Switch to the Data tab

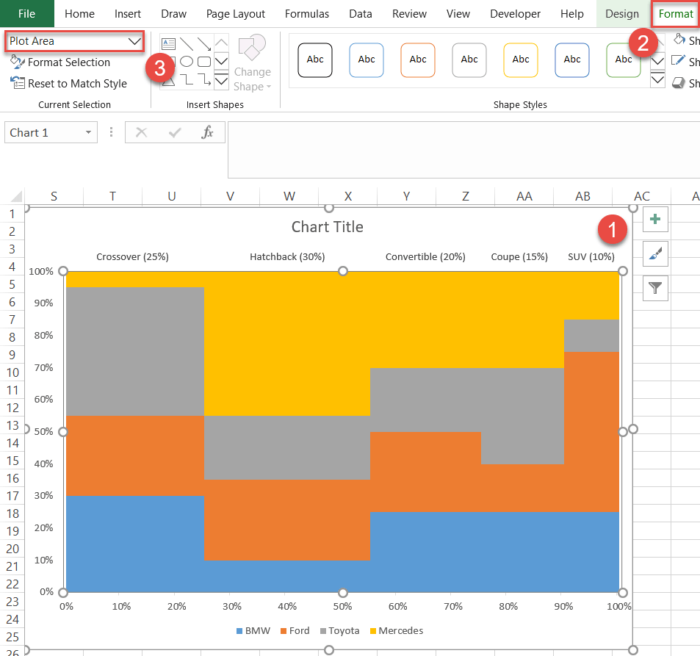tap(360, 14)
